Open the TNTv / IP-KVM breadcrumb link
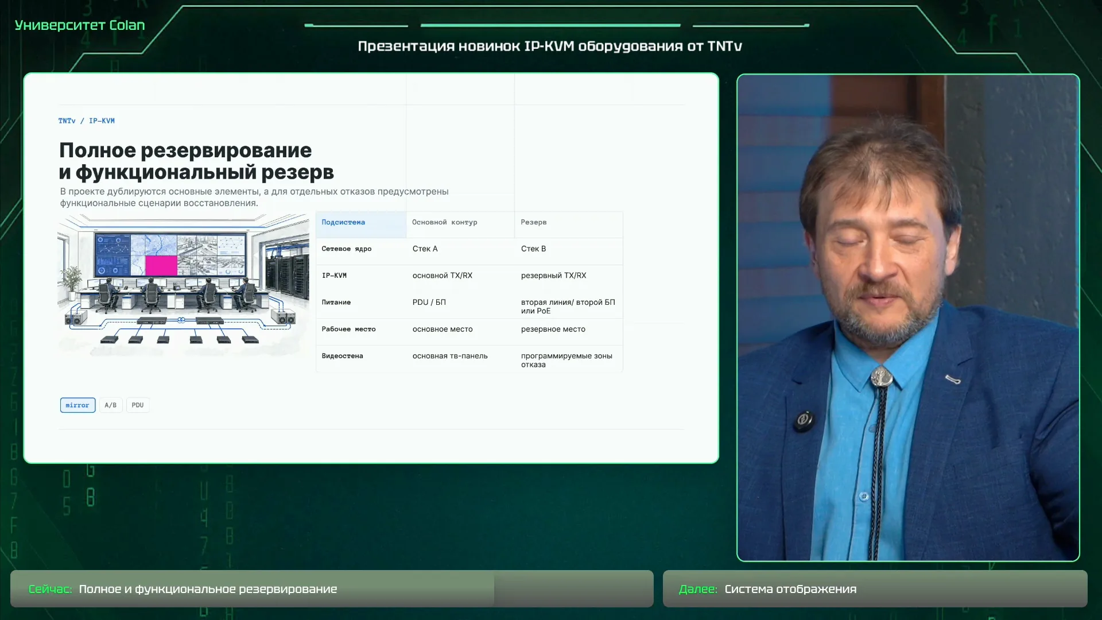 point(87,121)
